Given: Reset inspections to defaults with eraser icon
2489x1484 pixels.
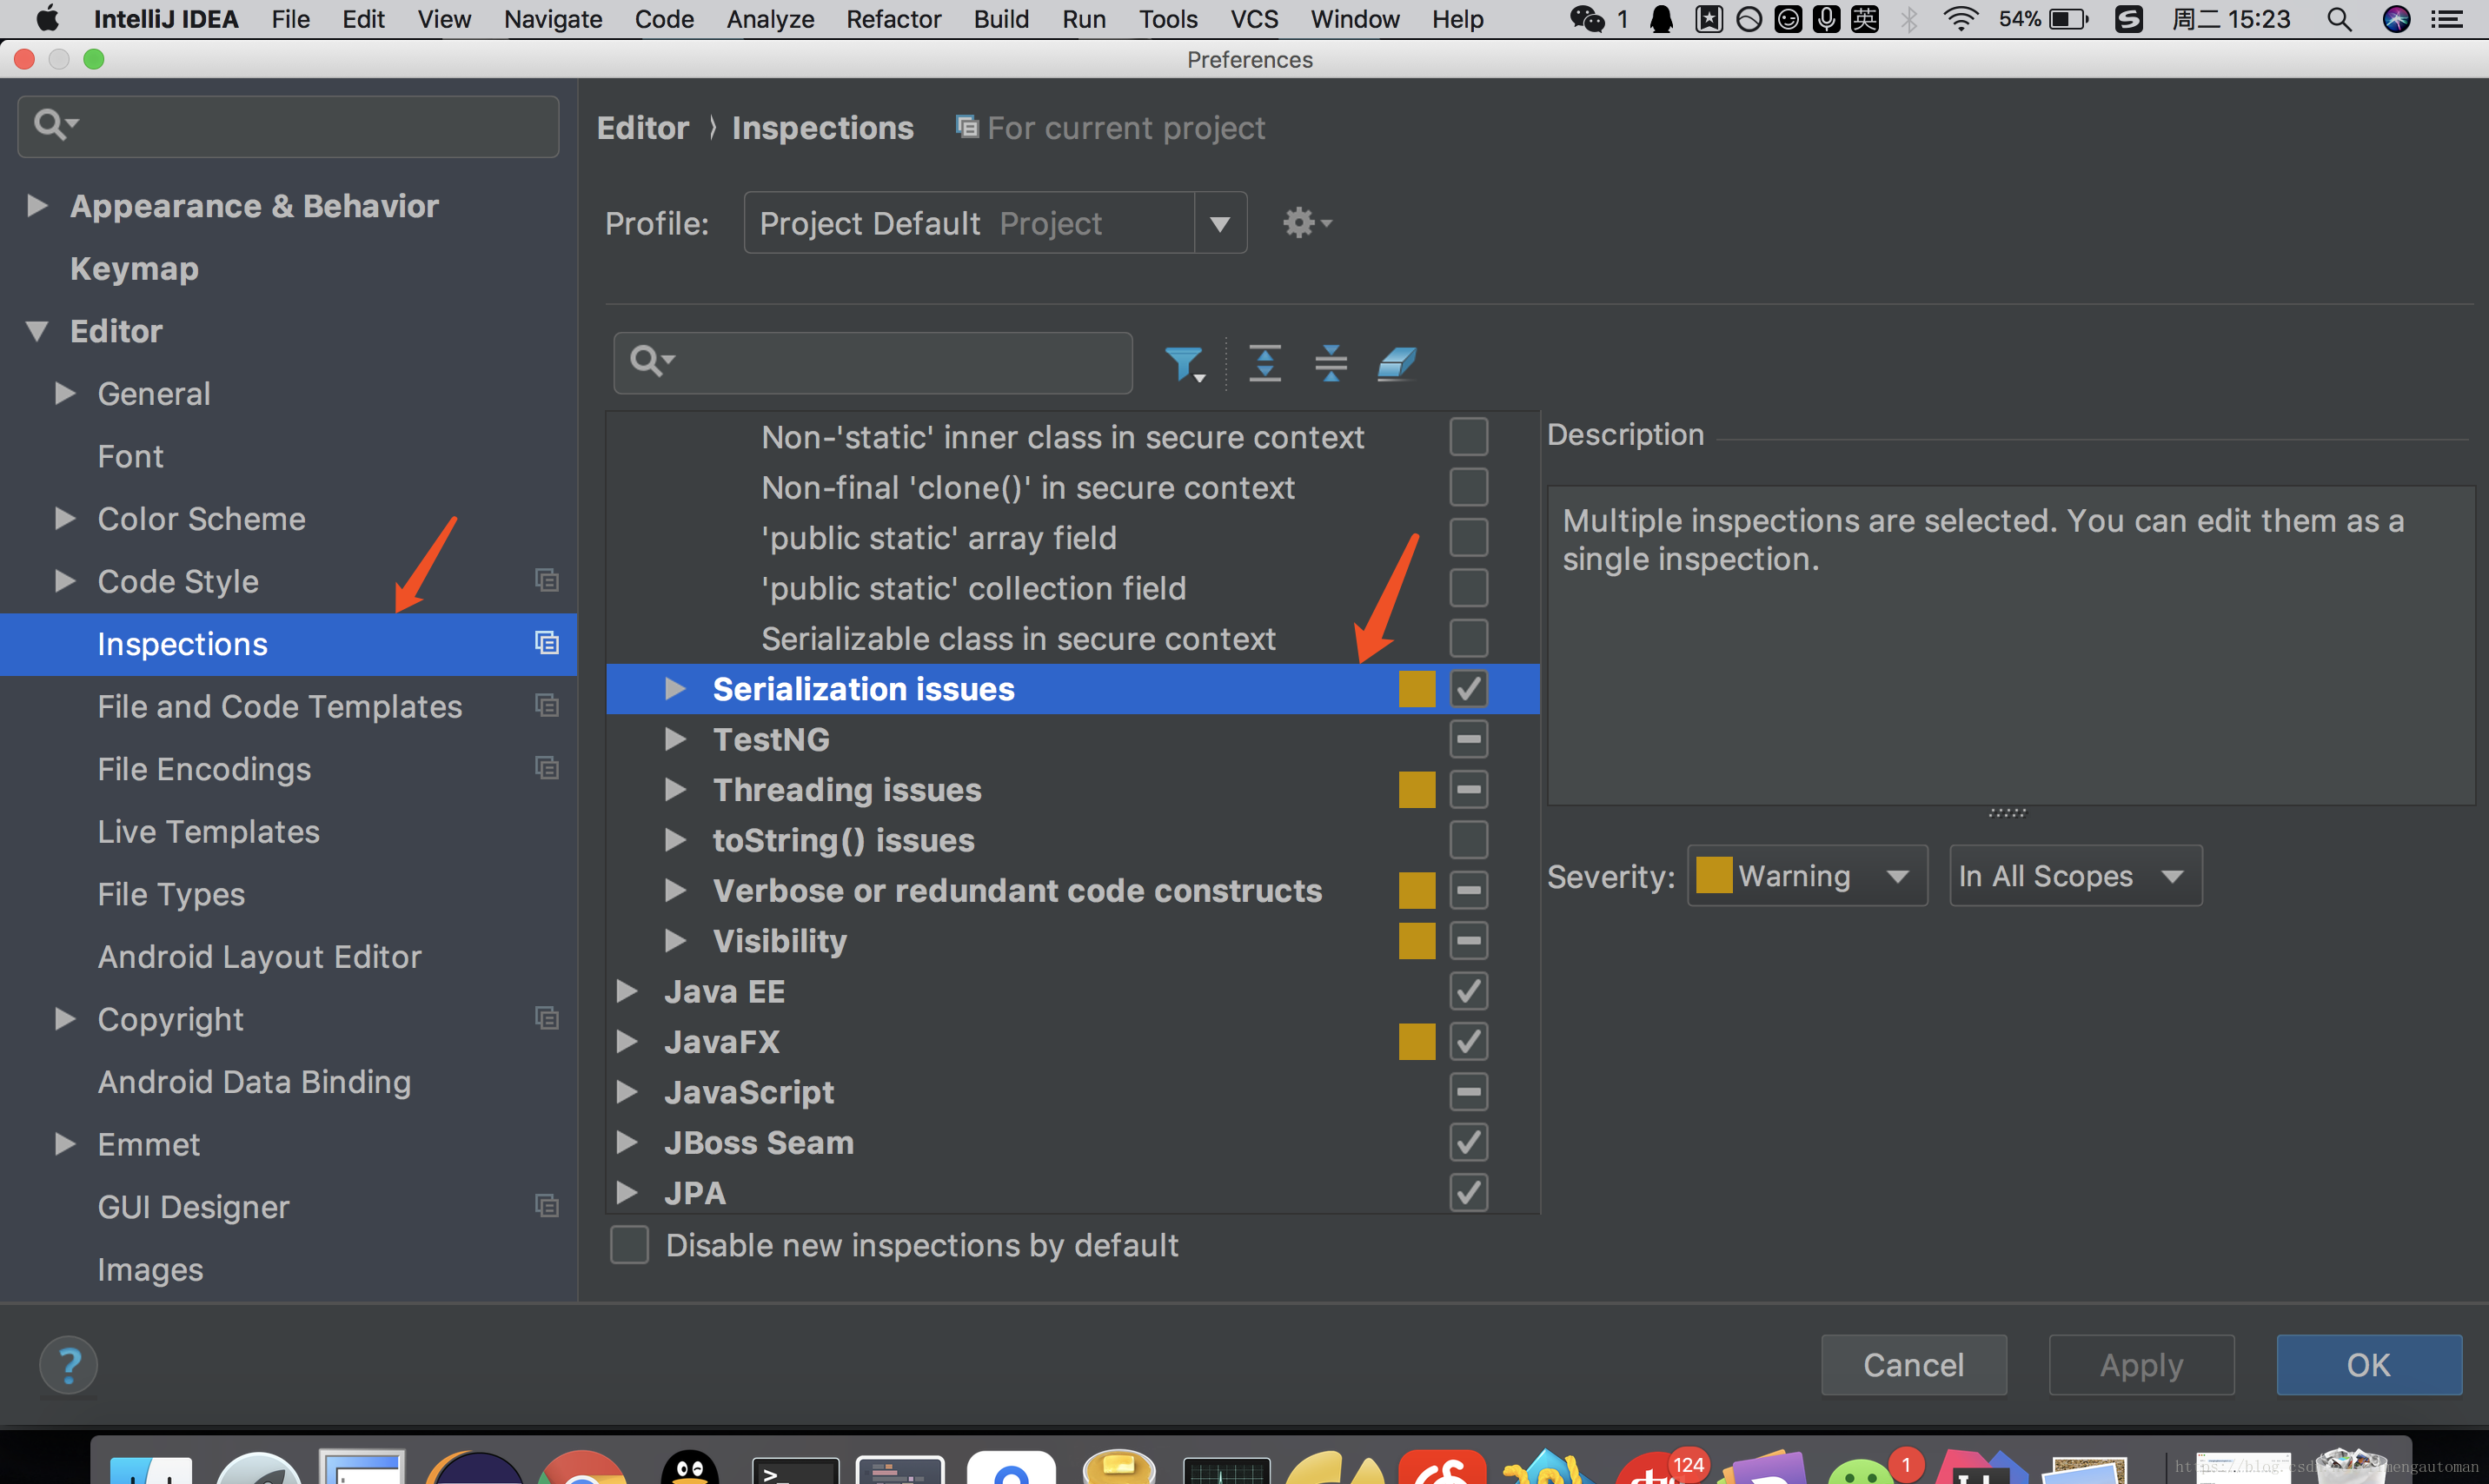Looking at the screenshot, I should (x=1396, y=362).
